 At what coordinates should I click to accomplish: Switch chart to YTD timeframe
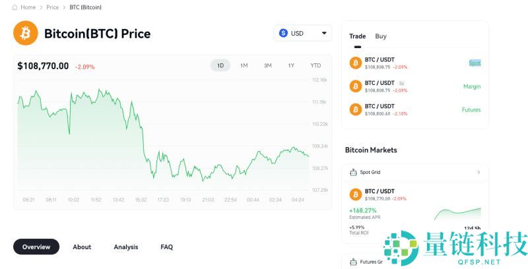315,65
